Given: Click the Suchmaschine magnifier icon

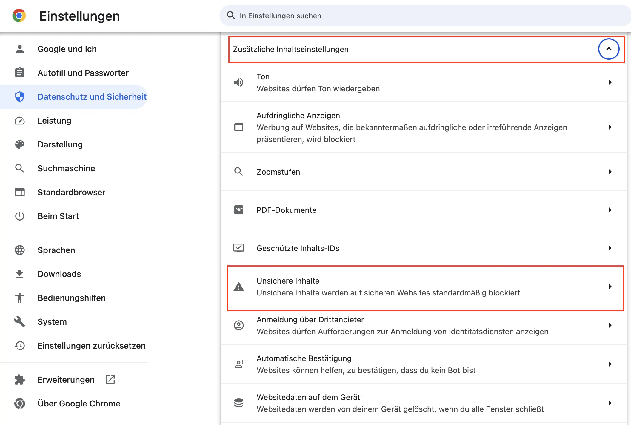Looking at the screenshot, I should click(x=19, y=168).
